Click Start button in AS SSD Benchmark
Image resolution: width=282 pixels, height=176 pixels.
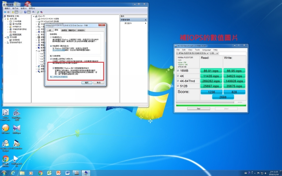coord(199,108)
